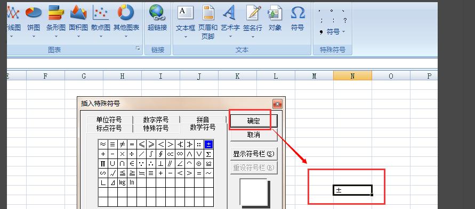The width and height of the screenshot is (475, 209).
Task: Open the other charts (其他图表) menu
Action: point(126,21)
